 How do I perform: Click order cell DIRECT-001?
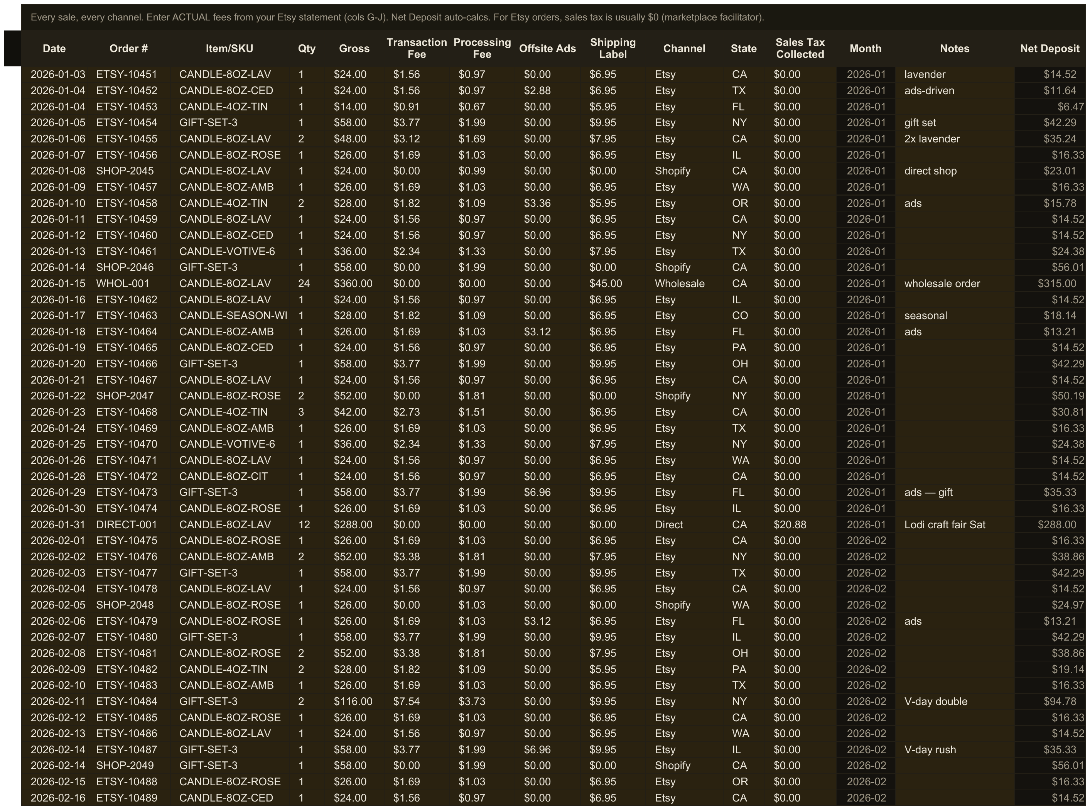[128, 525]
